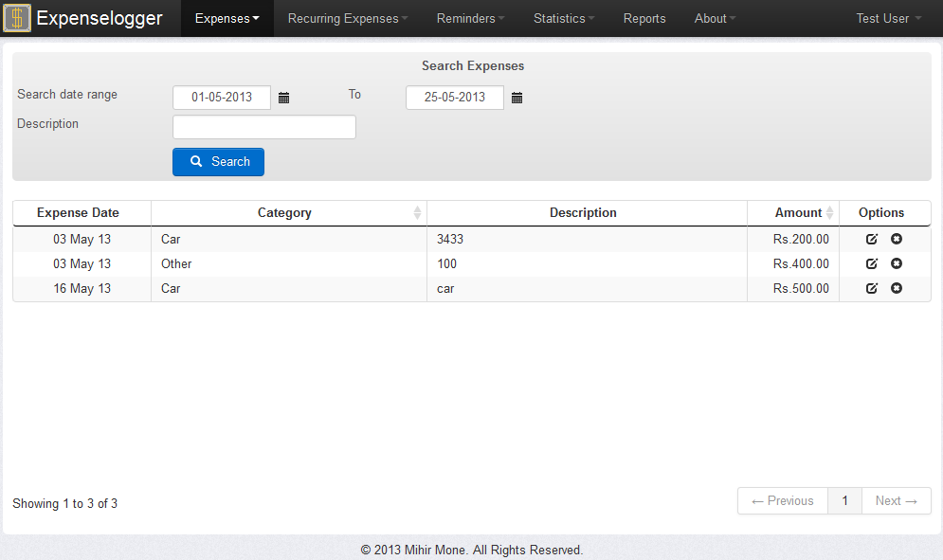Image resolution: width=943 pixels, height=560 pixels.
Task: Select page 1 in the pagination control
Action: point(843,500)
